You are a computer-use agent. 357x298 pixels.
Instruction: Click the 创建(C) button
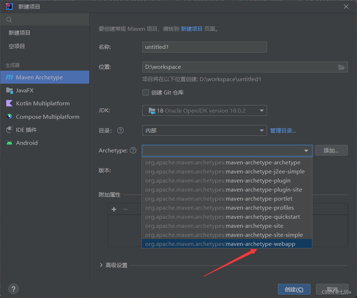pyautogui.click(x=294, y=289)
